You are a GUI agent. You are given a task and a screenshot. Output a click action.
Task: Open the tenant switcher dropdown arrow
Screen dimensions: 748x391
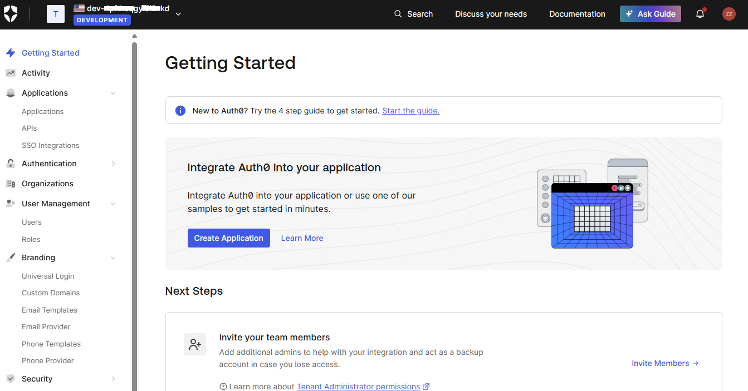(x=178, y=14)
